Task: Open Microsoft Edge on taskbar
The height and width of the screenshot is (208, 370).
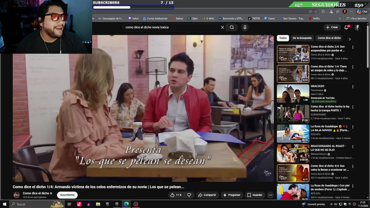Action: point(126,204)
